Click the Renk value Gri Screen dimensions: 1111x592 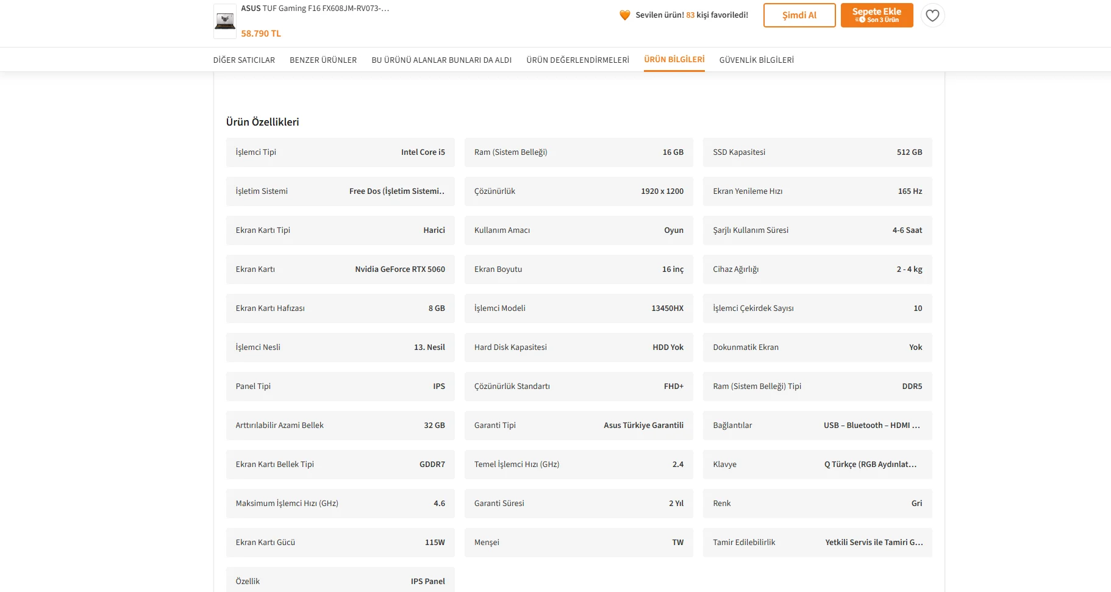click(917, 504)
